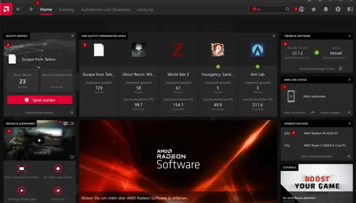Open notifications bell icon

click(x=326, y=9)
